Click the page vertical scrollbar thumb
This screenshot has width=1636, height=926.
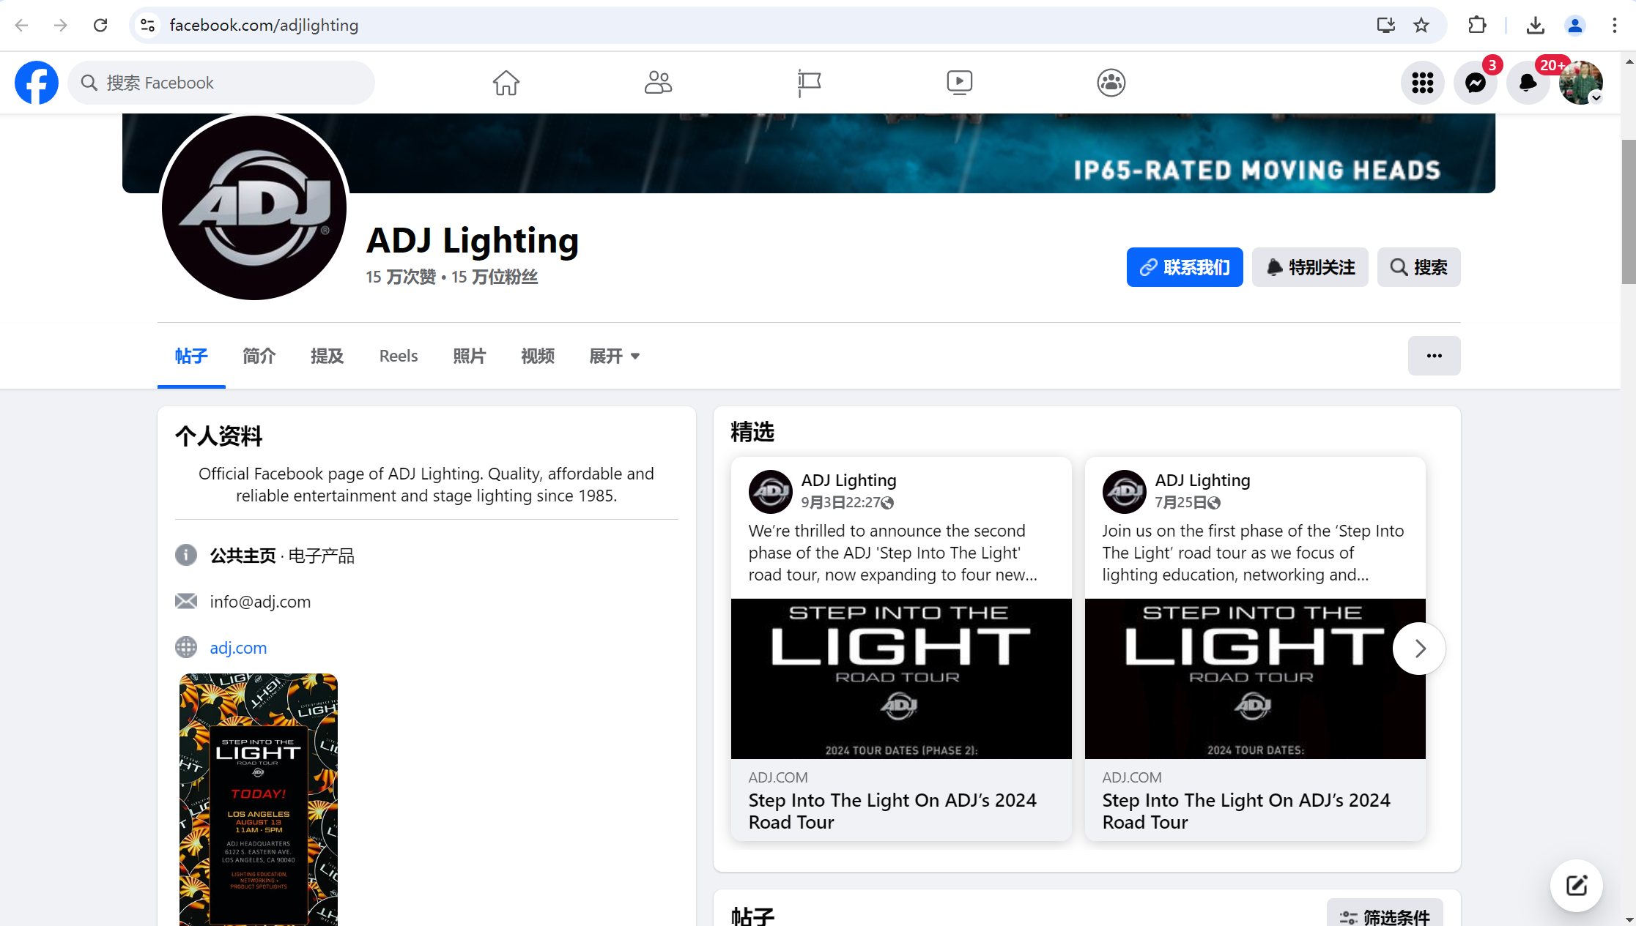(x=1628, y=212)
